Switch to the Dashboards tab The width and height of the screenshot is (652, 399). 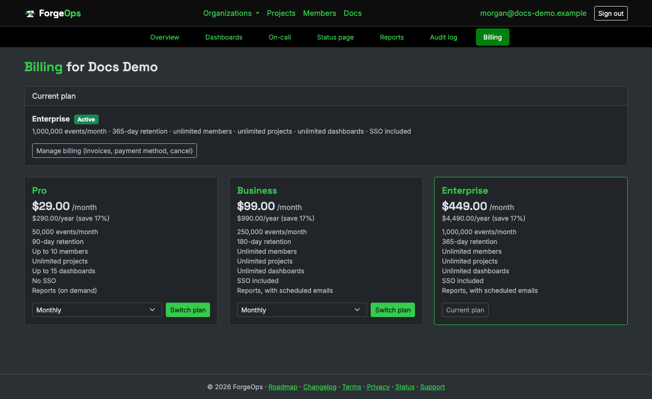tap(224, 37)
